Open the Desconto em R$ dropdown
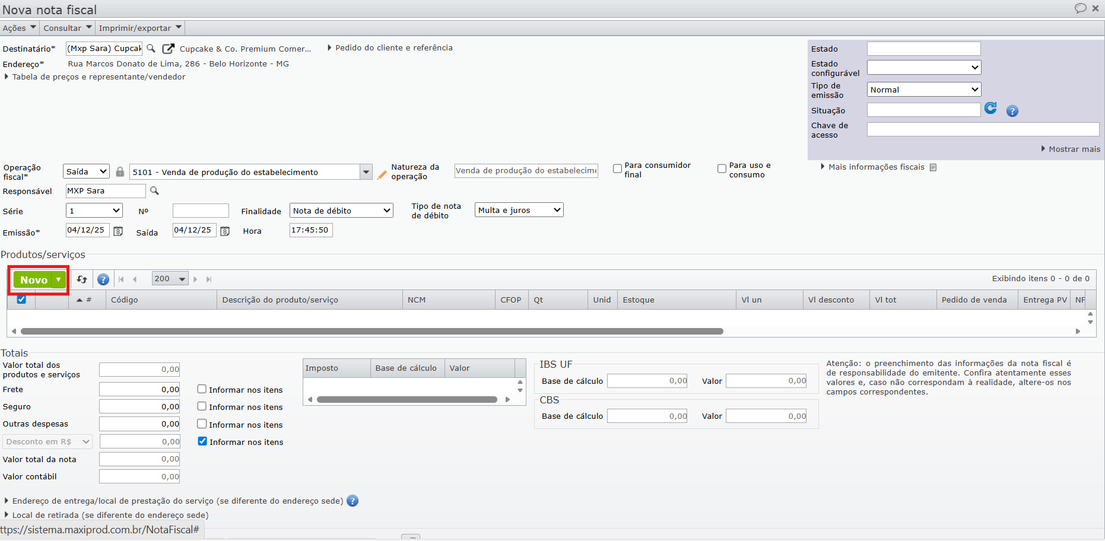The height and width of the screenshot is (541, 1105). coord(47,442)
